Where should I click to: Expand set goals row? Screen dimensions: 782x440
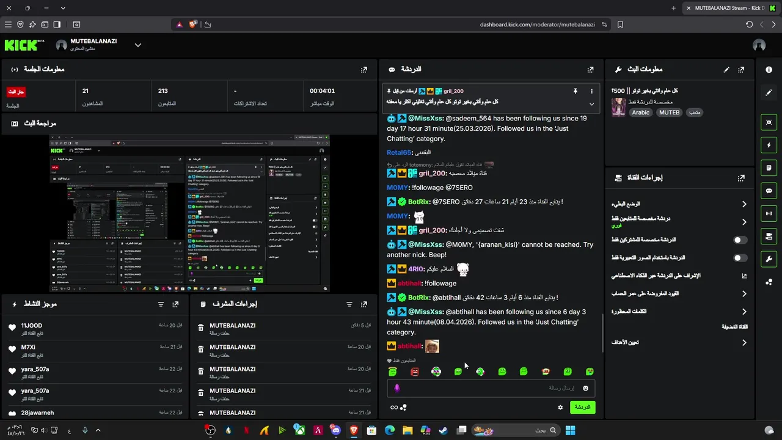point(679,343)
